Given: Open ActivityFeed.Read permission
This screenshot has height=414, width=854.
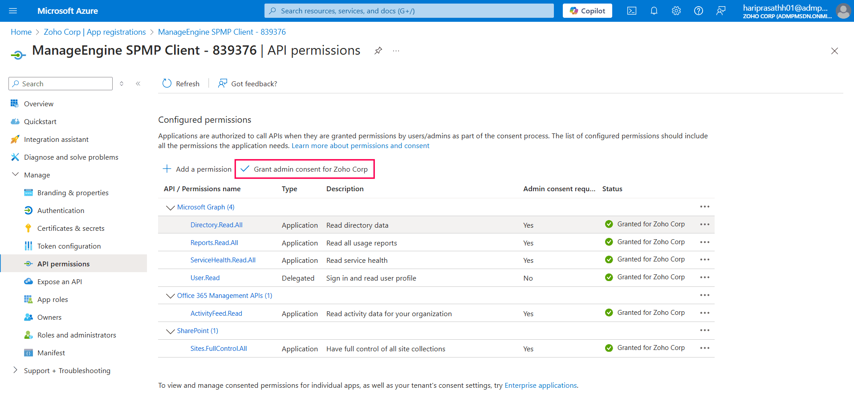Looking at the screenshot, I should (216, 314).
